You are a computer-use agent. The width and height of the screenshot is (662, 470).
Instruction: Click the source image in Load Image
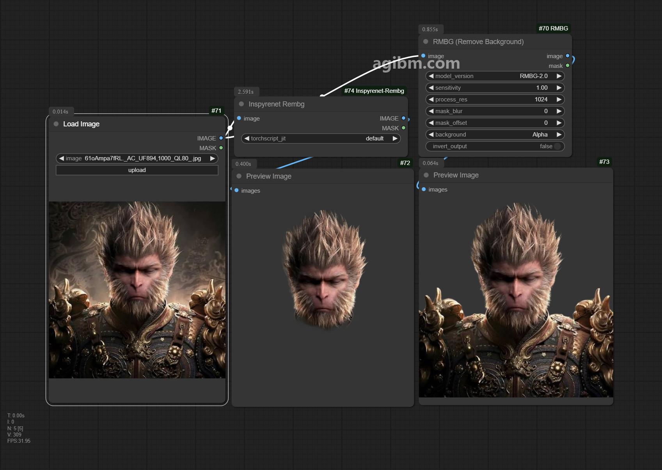(x=137, y=290)
